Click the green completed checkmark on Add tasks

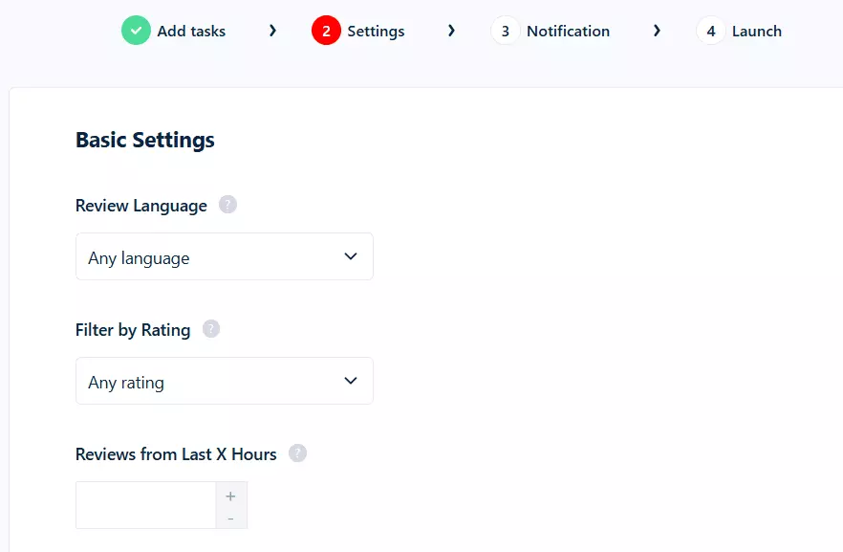tap(135, 31)
